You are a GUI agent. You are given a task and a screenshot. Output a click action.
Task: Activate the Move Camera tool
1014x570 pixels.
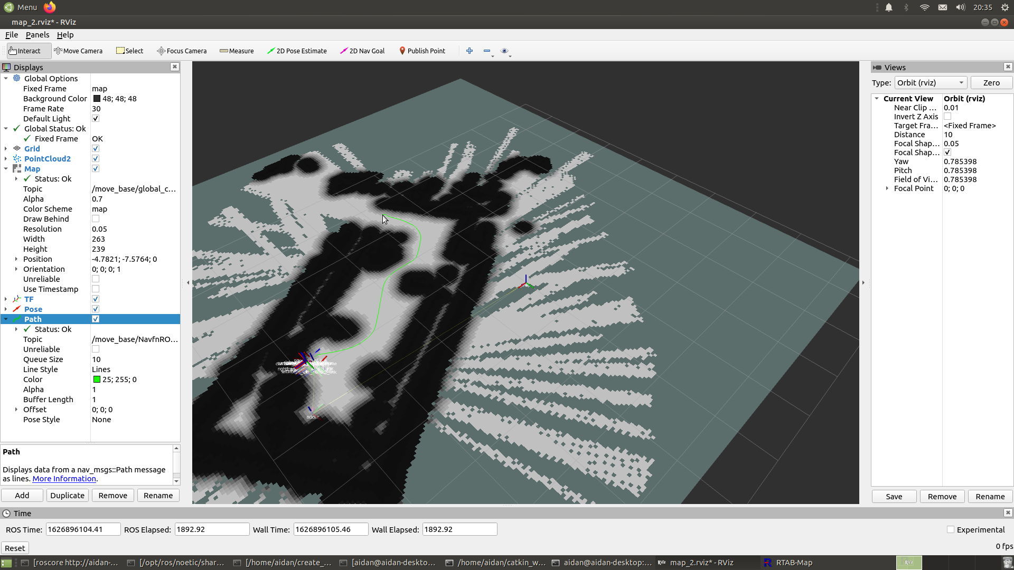click(78, 51)
